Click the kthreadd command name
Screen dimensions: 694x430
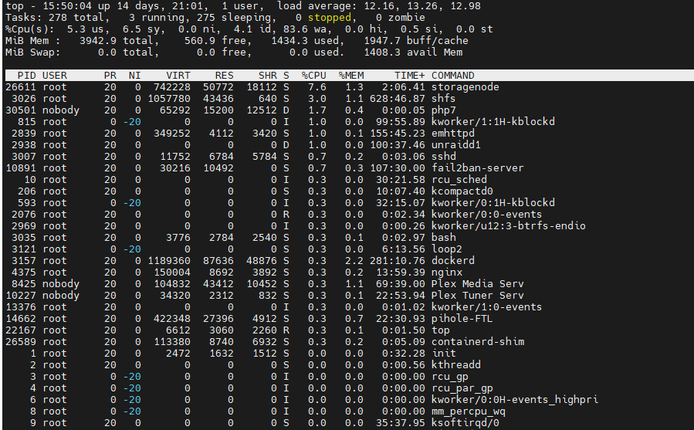(456, 365)
